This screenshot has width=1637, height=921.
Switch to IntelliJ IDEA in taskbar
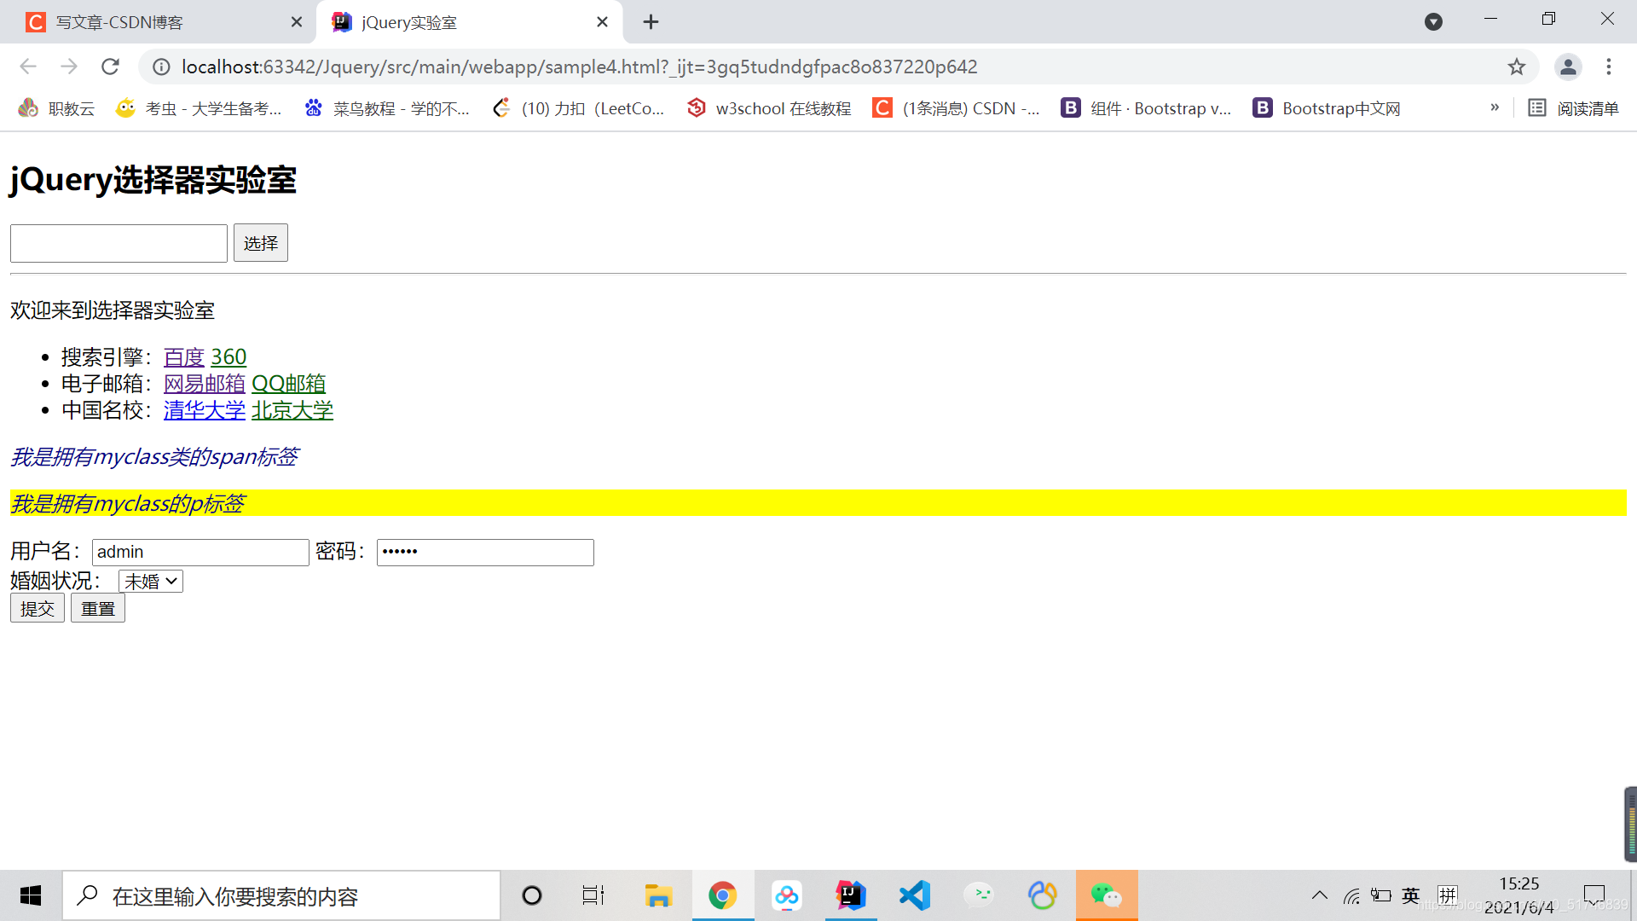[851, 895]
